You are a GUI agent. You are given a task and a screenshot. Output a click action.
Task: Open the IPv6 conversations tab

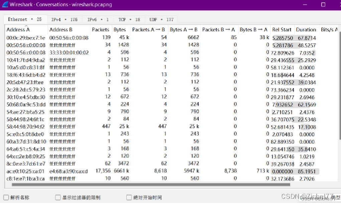[x=98, y=20]
